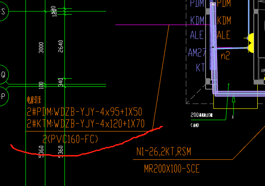The image size is (265, 186).
Task: Click the 2(PVC160-FC) conduit label
Action: click(x=70, y=139)
